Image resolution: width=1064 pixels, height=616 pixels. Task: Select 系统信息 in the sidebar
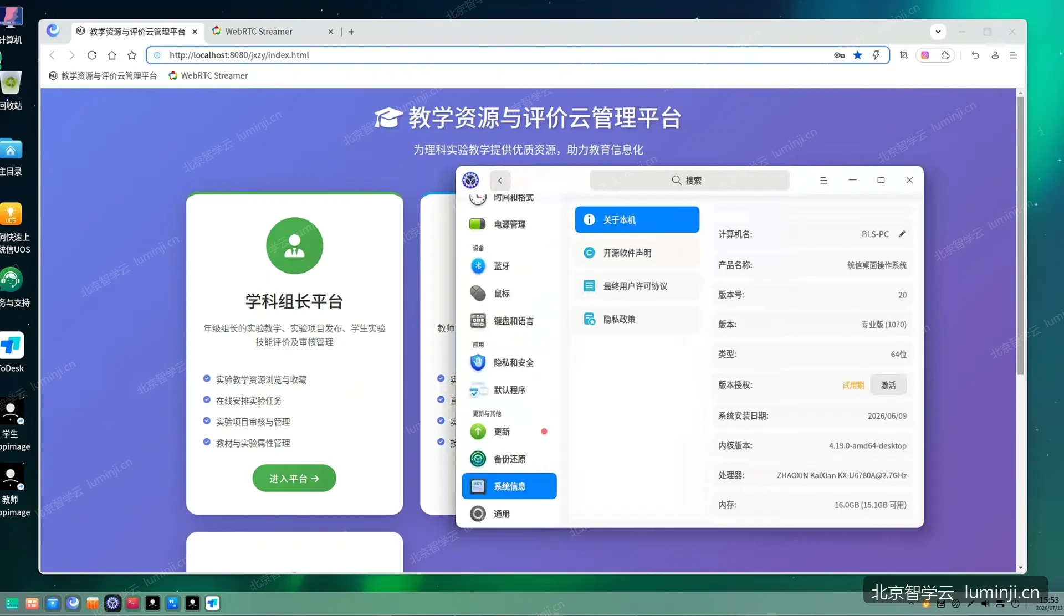tap(509, 486)
